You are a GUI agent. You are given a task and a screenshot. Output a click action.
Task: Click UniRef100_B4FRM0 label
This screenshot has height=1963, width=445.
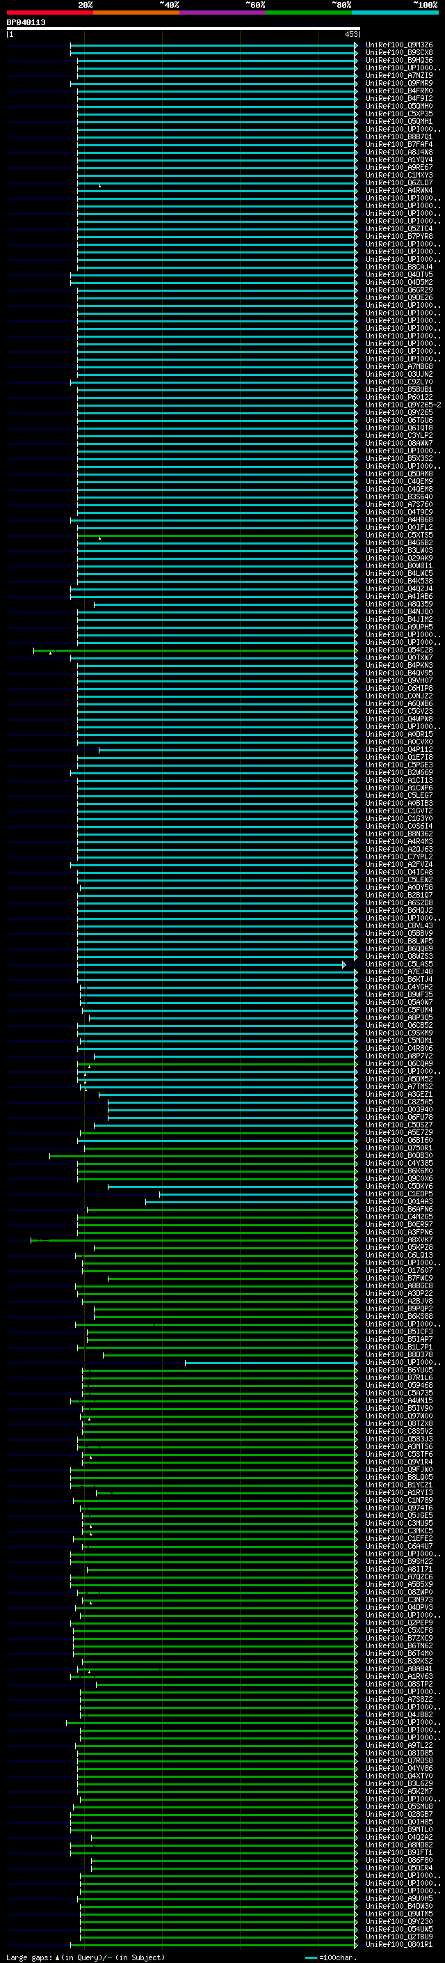398,91
